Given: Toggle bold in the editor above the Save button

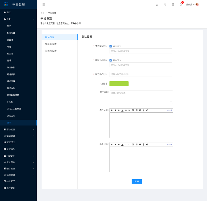Looking at the screenshot, I should pyautogui.click(x=112, y=145).
